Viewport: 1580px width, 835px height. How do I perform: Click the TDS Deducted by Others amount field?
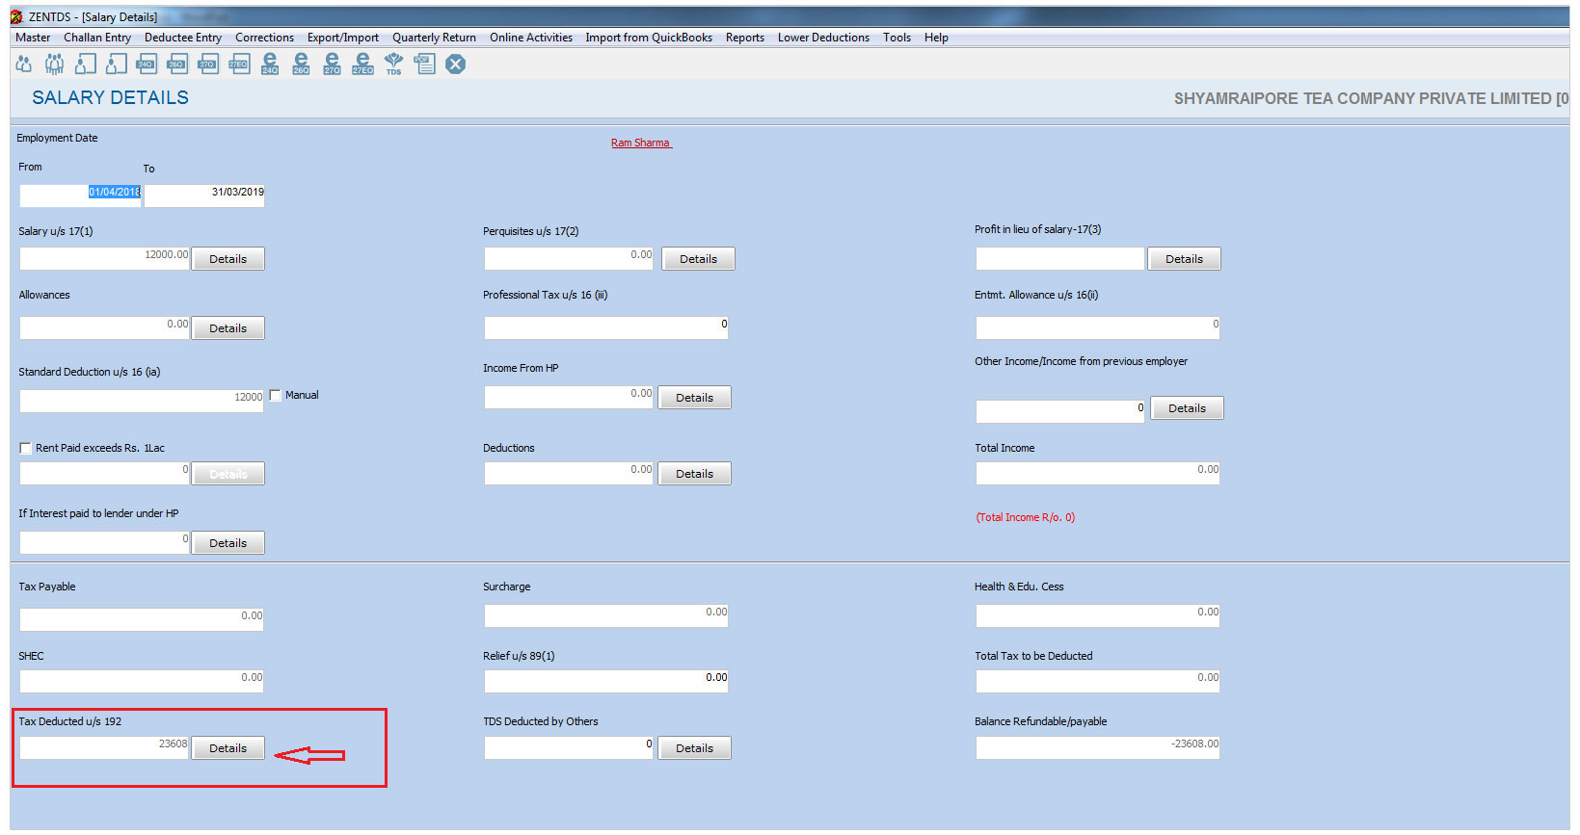[569, 747]
